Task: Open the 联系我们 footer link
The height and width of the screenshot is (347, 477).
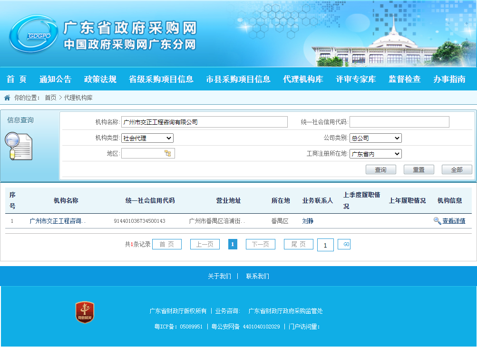Action: pos(258,276)
